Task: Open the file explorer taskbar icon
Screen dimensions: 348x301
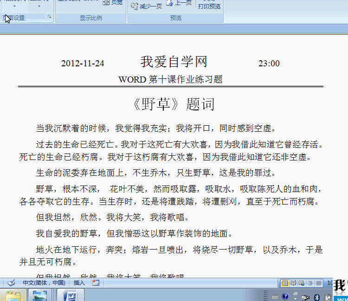Action: coord(13,295)
